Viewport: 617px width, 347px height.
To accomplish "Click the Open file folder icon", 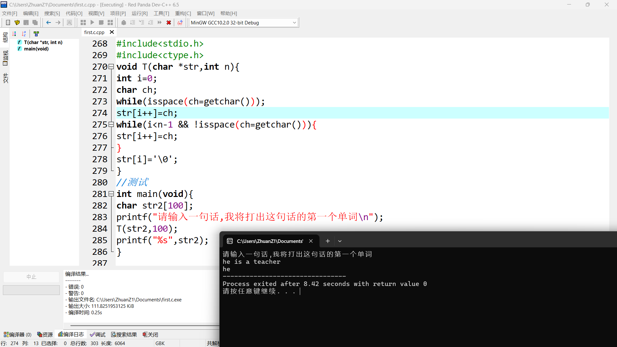I will point(17,22).
